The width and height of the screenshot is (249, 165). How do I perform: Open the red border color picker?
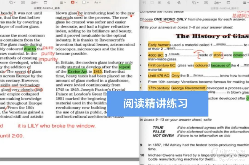point(73,2)
